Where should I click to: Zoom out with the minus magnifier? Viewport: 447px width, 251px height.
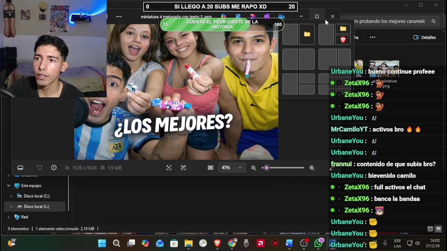click(254, 168)
